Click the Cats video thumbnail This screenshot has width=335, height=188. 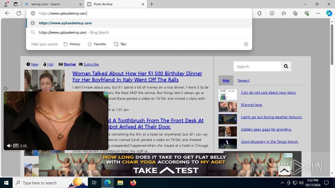(x=228, y=95)
